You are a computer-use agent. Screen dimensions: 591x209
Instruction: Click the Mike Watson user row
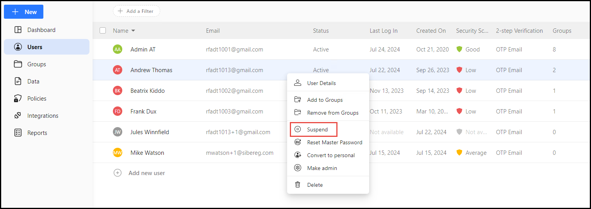pyautogui.click(x=147, y=153)
